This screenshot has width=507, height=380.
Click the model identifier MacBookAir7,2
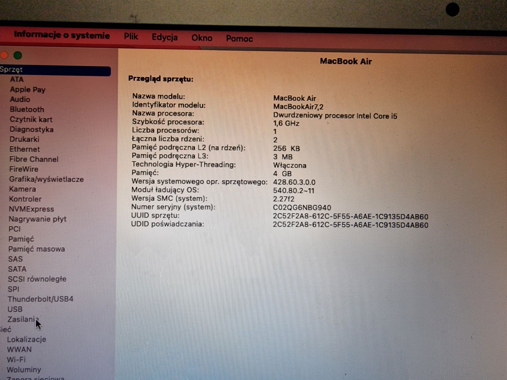coord(298,107)
